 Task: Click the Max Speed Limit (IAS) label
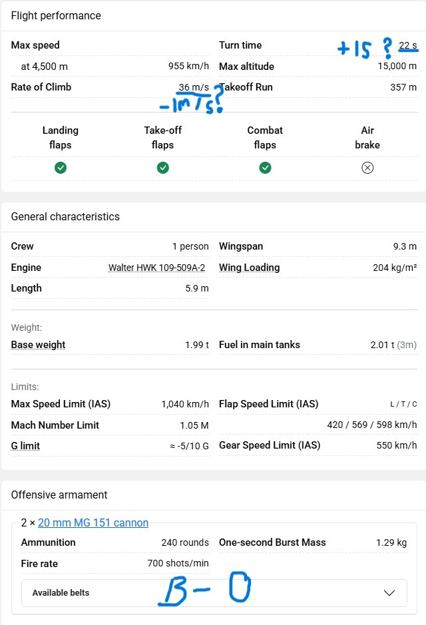tap(61, 404)
